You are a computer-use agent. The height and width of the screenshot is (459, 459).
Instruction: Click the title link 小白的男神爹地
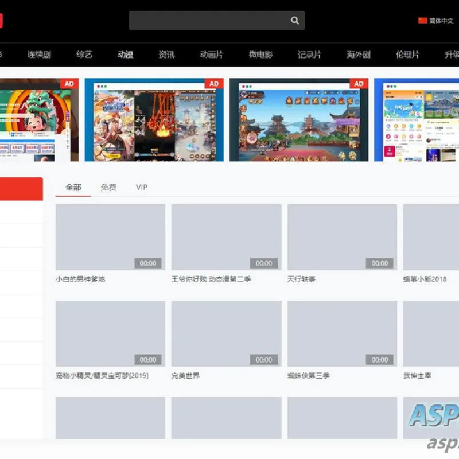(x=80, y=279)
